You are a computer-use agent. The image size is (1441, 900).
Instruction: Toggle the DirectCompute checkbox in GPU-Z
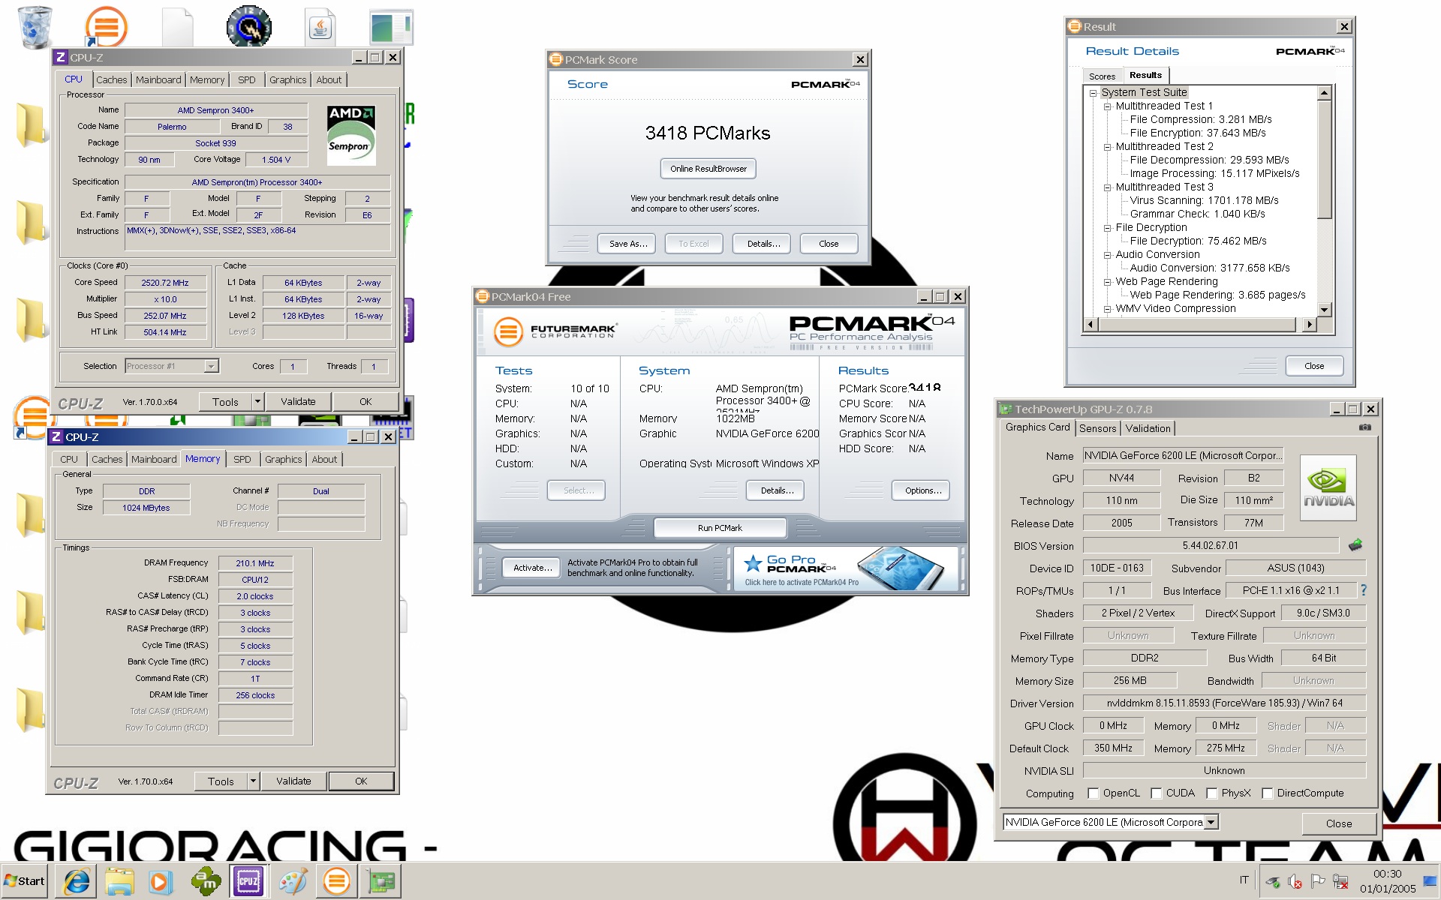1268,793
